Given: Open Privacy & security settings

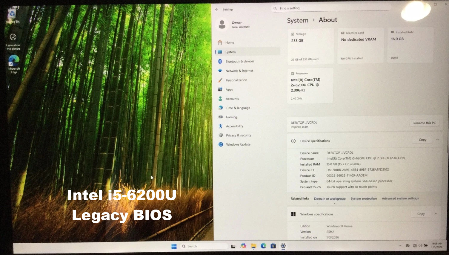Looking at the screenshot, I should [247, 135].
